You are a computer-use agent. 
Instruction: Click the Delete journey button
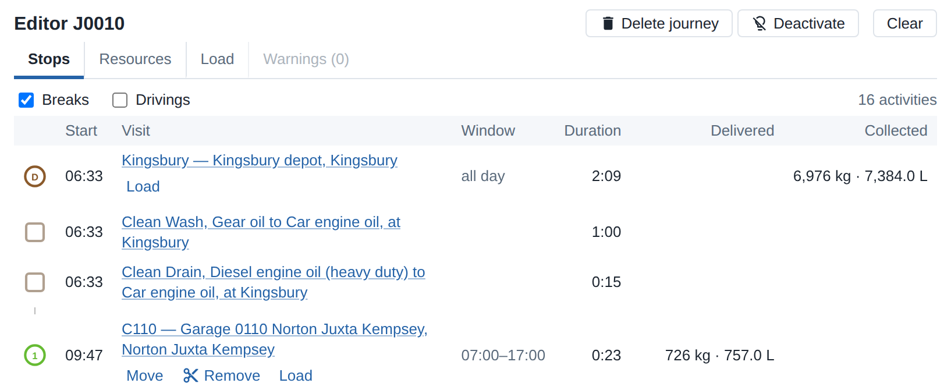[x=659, y=23]
